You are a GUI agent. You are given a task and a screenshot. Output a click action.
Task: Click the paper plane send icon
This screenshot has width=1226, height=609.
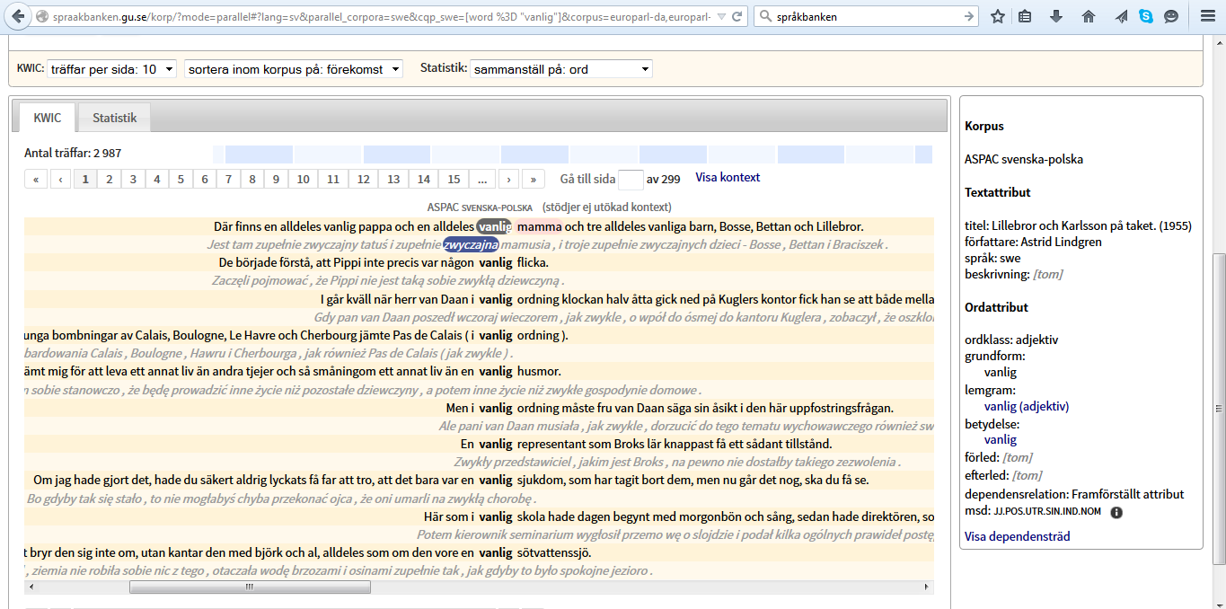(1121, 16)
